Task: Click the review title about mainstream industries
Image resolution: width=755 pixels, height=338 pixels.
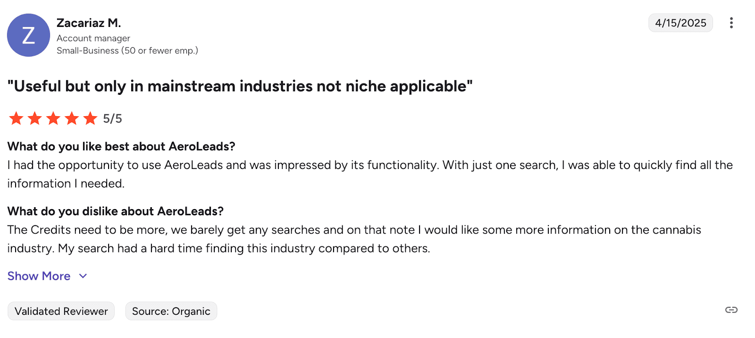Action: pos(240,86)
